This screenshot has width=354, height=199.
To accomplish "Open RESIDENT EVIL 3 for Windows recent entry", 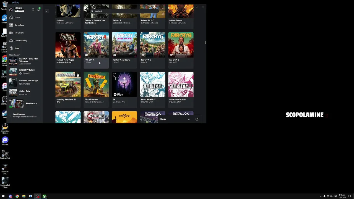I will coord(25,61).
